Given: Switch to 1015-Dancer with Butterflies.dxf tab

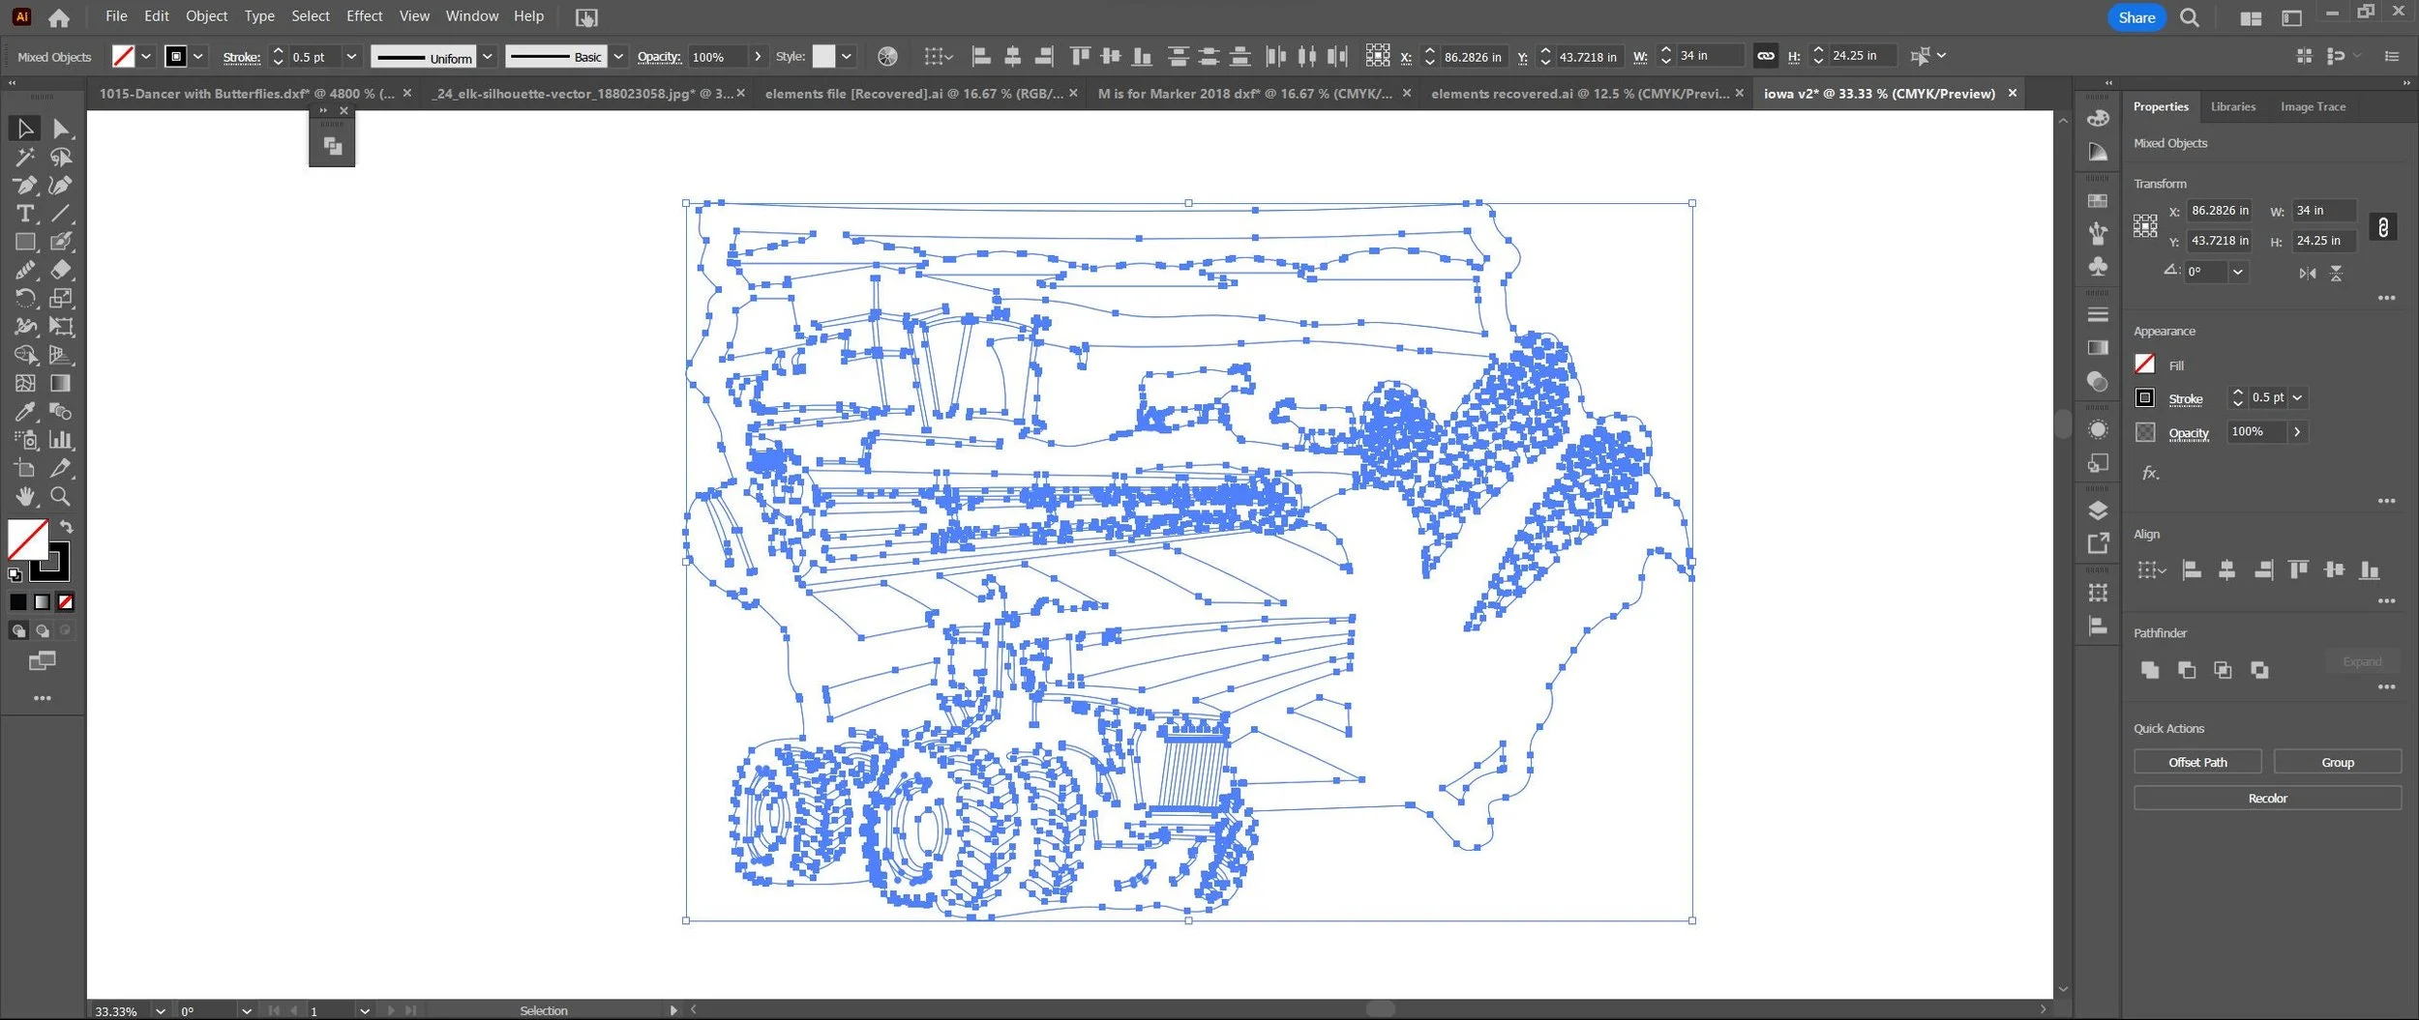Looking at the screenshot, I should point(247,94).
